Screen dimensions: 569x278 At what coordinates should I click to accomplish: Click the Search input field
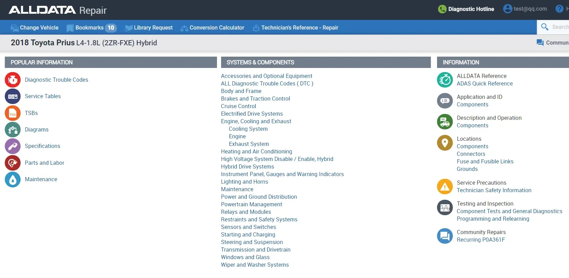[560, 27]
